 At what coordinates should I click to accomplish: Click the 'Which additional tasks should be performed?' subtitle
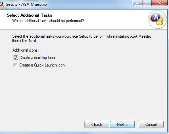click(x=48, y=21)
